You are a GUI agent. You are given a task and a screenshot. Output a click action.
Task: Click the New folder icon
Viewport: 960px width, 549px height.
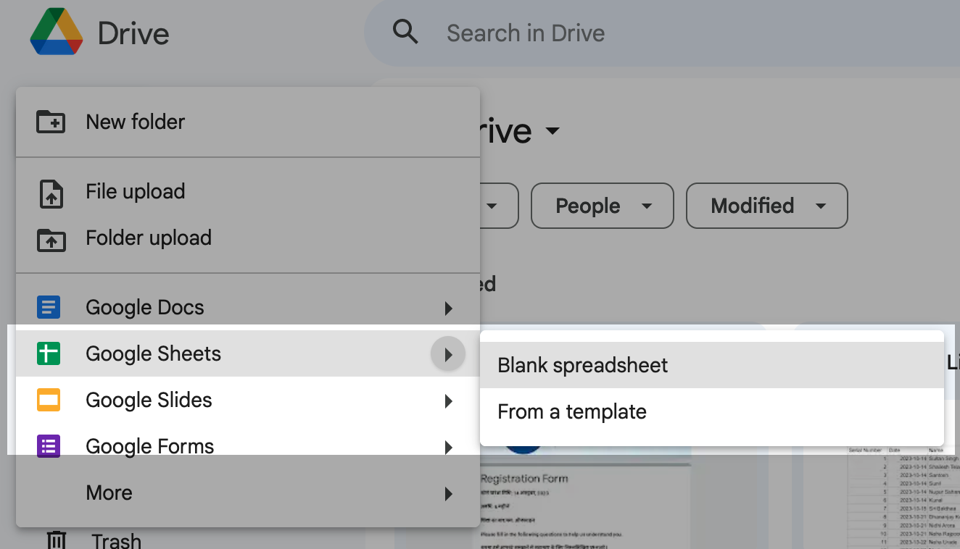(51, 122)
